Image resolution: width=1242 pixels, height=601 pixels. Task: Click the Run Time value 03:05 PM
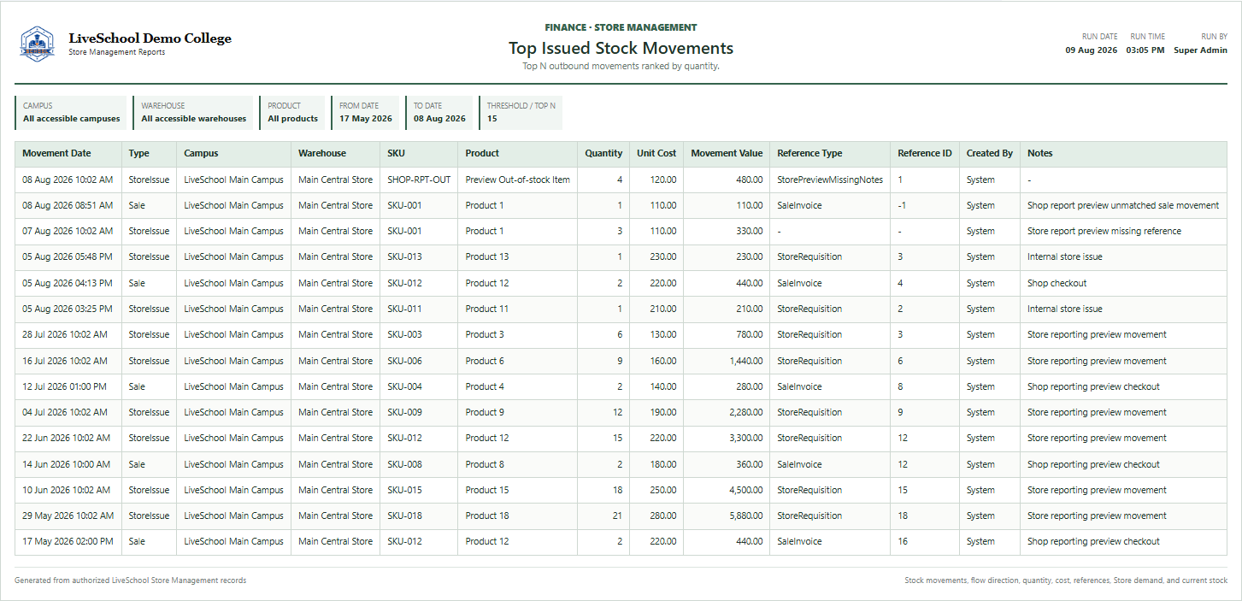[x=1145, y=50]
